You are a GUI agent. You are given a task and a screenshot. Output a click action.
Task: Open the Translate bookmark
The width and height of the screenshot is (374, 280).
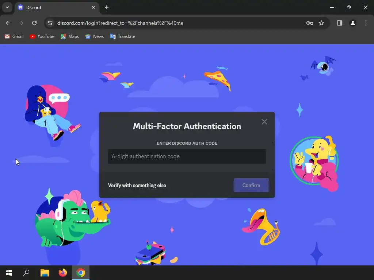[x=123, y=36]
